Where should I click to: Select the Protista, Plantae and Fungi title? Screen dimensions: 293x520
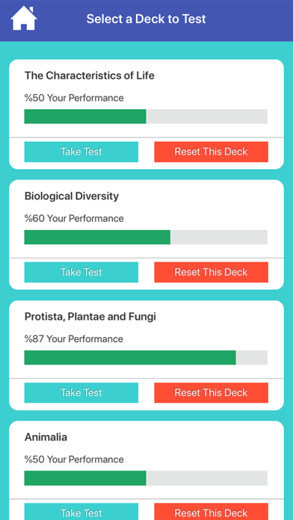tap(90, 317)
